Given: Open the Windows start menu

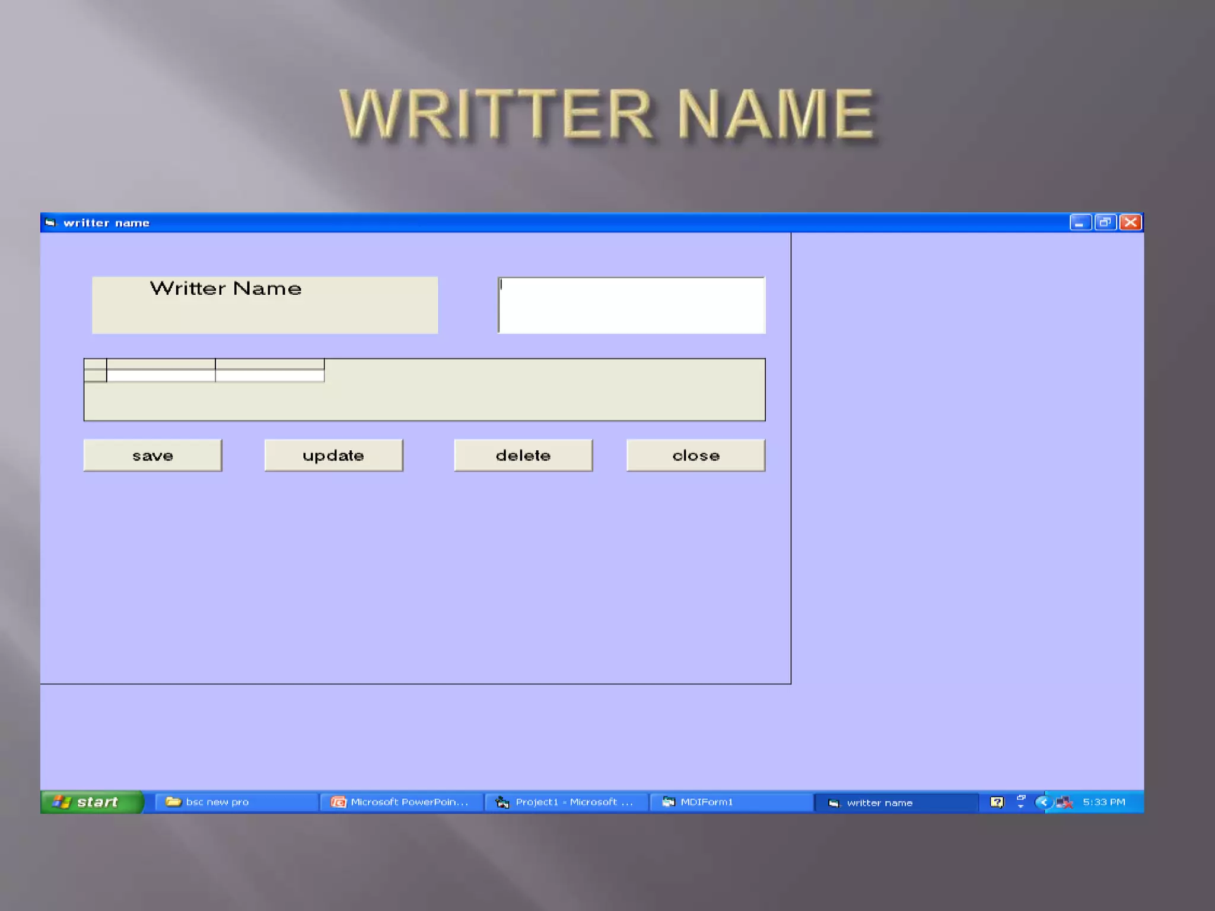Looking at the screenshot, I should (92, 802).
